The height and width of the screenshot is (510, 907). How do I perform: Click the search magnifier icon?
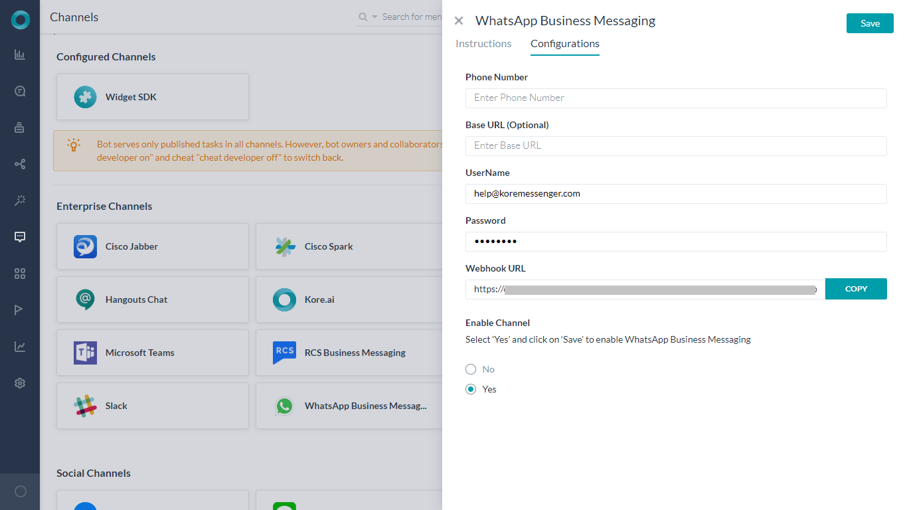pyautogui.click(x=363, y=17)
